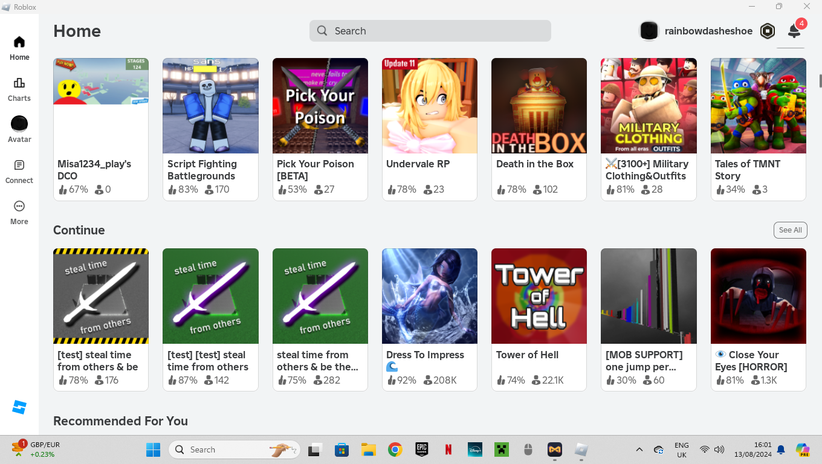822x464 pixels.
Task: Open Undervale RP game thumbnail
Action: coord(430,106)
